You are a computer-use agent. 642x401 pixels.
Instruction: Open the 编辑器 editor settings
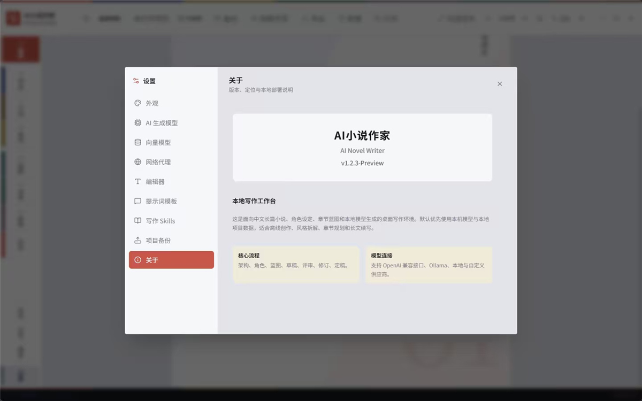pos(171,182)
